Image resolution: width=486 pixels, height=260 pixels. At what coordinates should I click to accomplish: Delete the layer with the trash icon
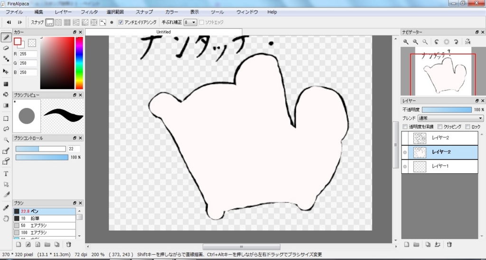(x=449, y=244)
